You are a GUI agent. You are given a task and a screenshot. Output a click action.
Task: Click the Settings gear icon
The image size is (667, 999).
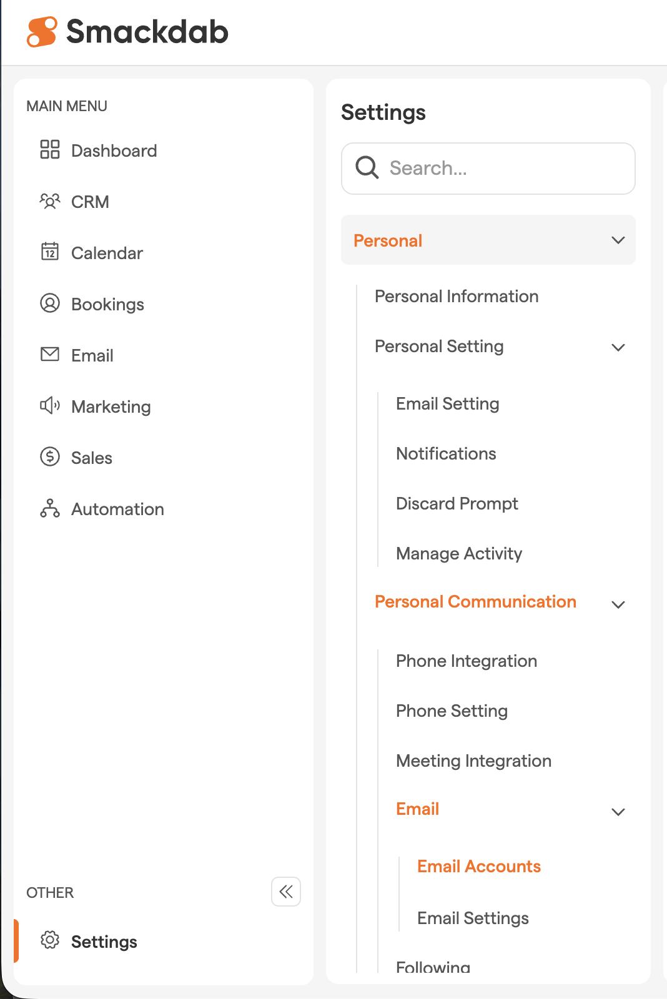(50, 940)
